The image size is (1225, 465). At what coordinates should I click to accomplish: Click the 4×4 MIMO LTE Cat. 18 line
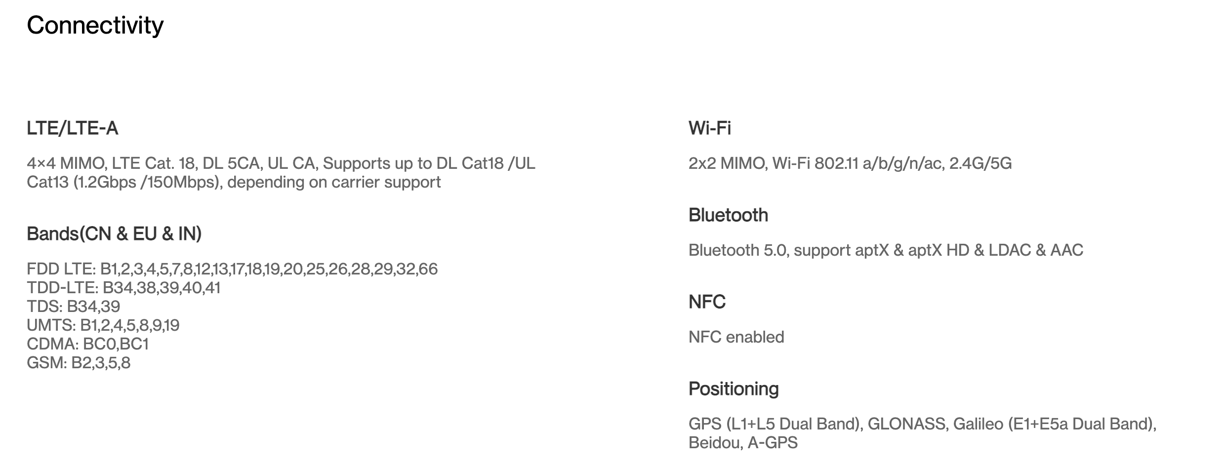tap(281, 163)
